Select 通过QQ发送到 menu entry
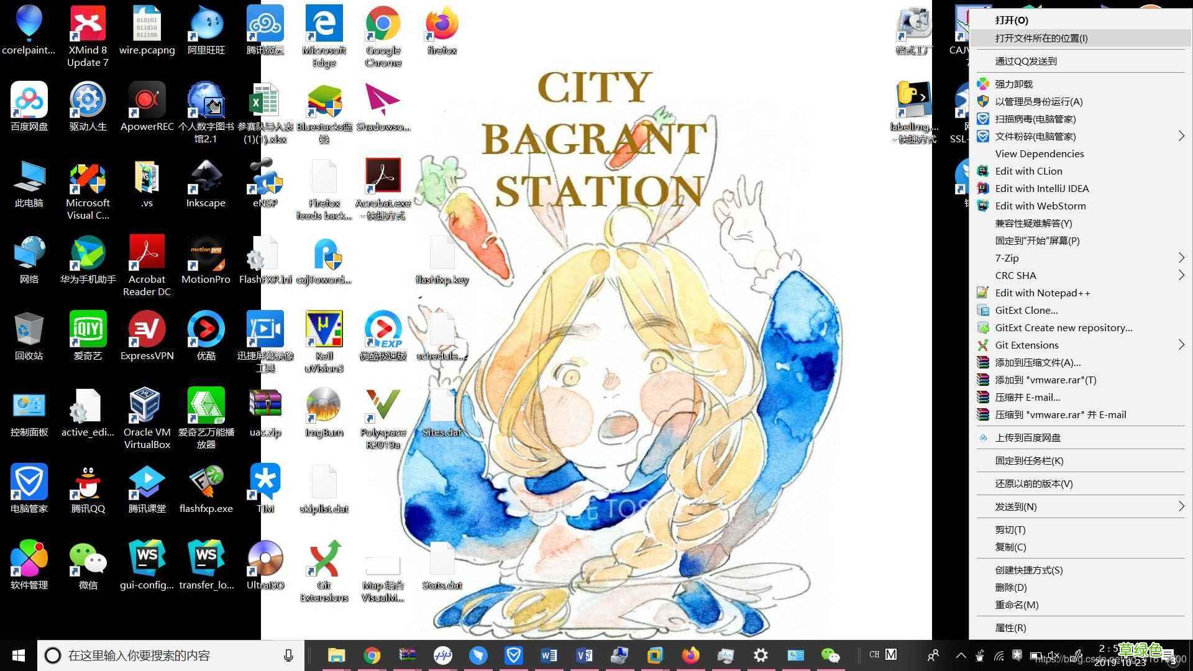1193x671 pixels. tap(1080, 61)
